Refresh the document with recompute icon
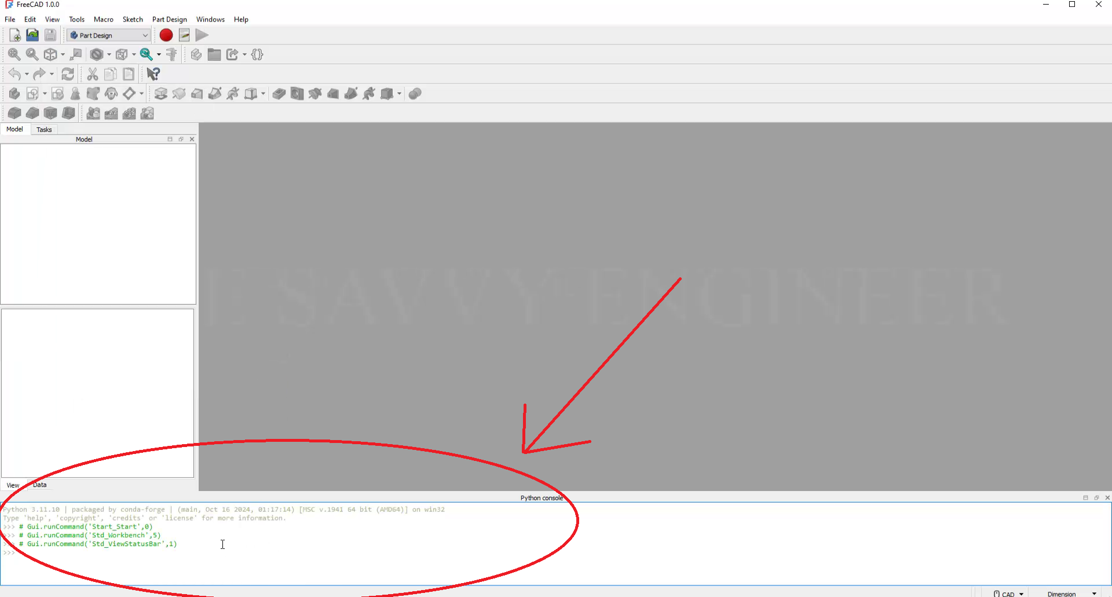Image resolution: width=1112 pixels, height=597 pixels. click(x=68, y=74)
